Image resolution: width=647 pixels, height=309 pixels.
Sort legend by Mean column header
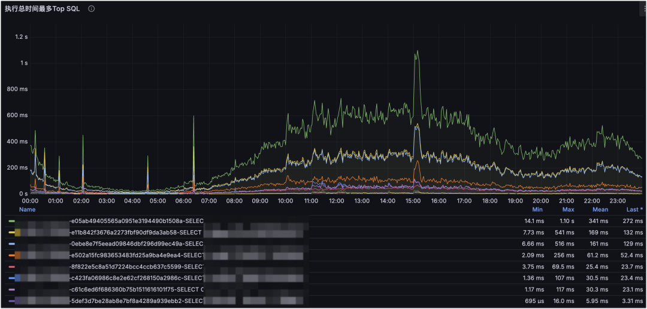(600, 209)
